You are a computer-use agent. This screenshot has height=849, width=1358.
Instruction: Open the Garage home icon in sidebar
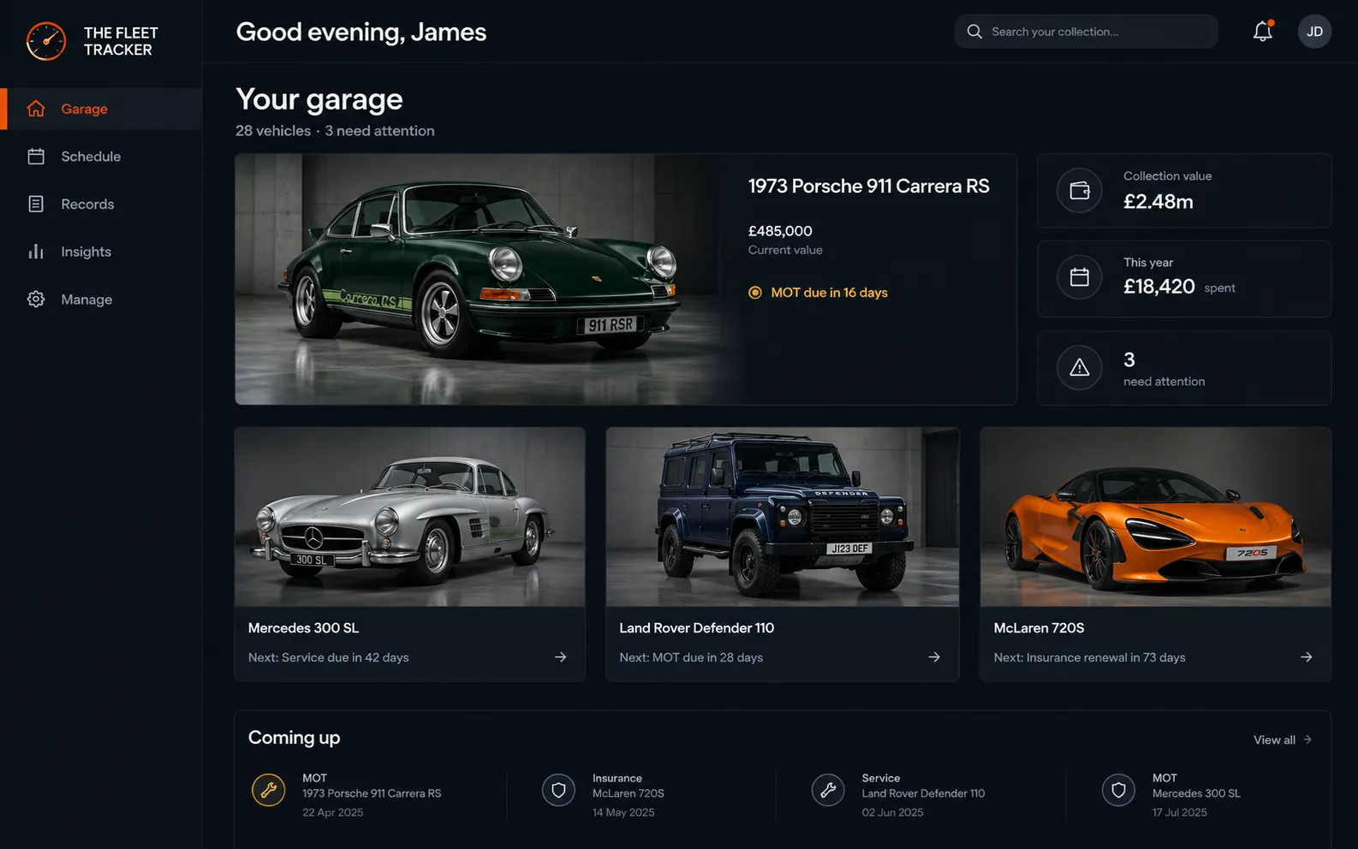point(36,109)
